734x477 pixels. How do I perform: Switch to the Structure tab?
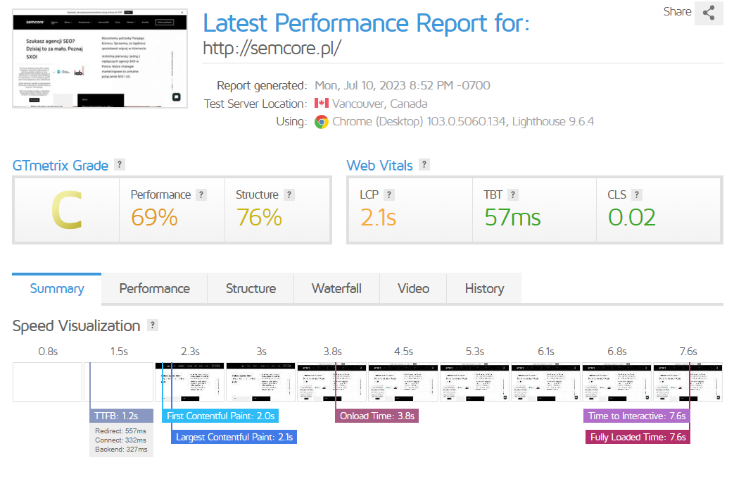[x=251, y=288]
